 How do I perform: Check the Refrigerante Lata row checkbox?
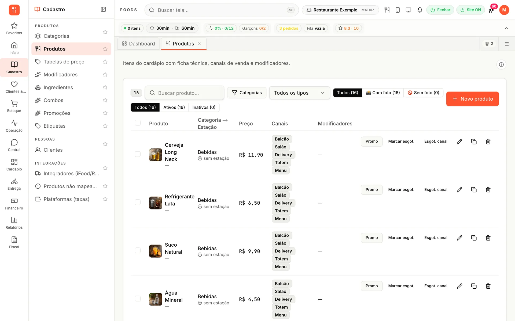click(x=138, y=202)
